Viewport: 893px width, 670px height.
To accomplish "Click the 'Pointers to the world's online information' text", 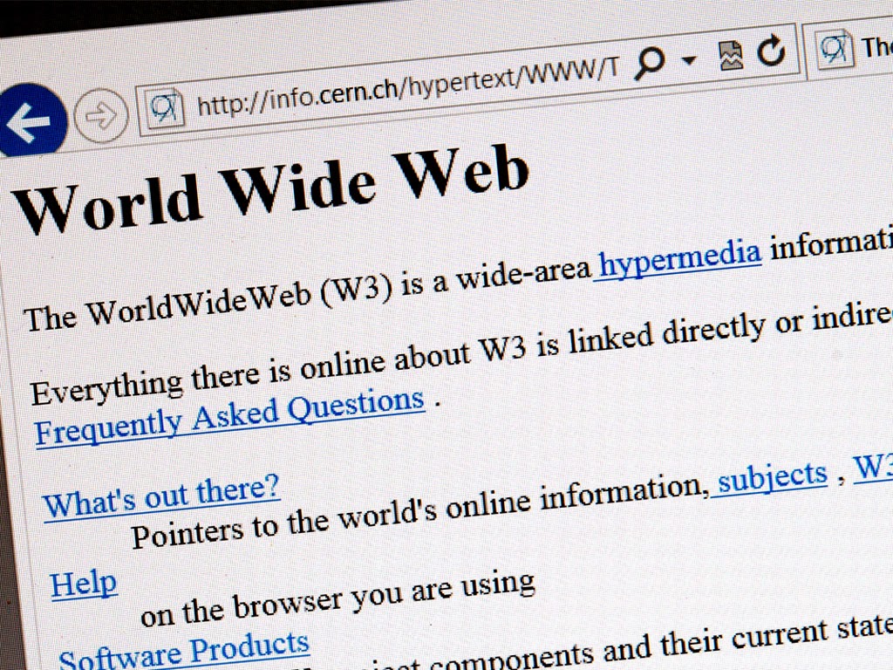I will [420, 511].
